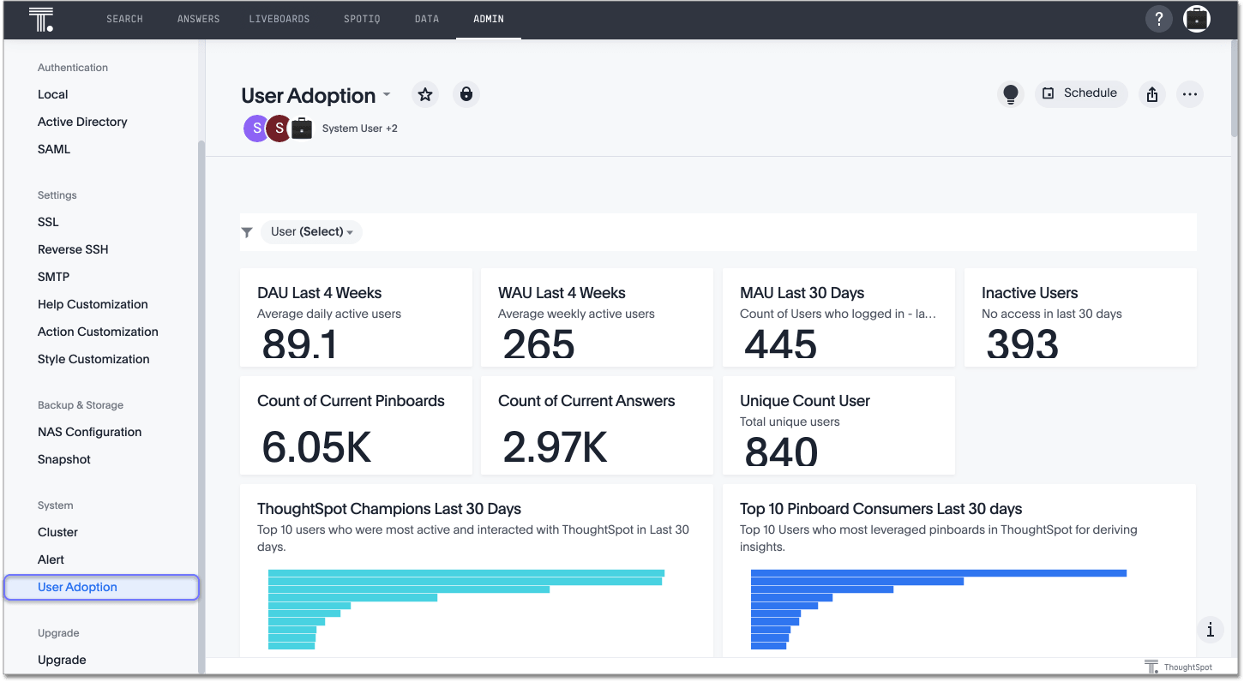Click the info icon at bottom right
This screenshot has width=1244, height=682.
click(x=1210, y=630)
